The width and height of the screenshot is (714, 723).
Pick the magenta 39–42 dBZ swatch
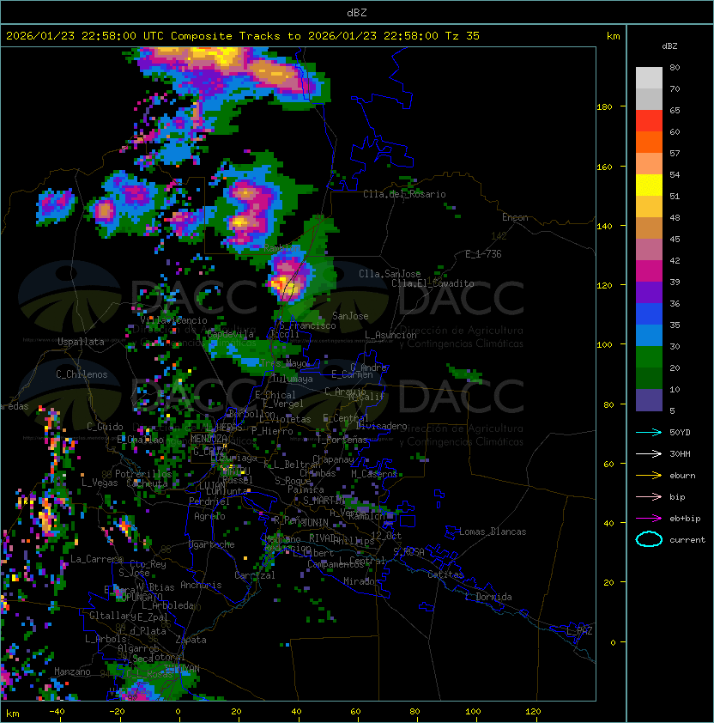point(649,271)
